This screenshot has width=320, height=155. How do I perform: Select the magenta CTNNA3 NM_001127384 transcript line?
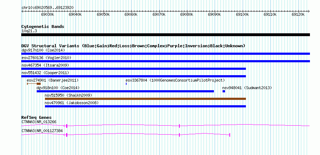[x=126, y=134]
